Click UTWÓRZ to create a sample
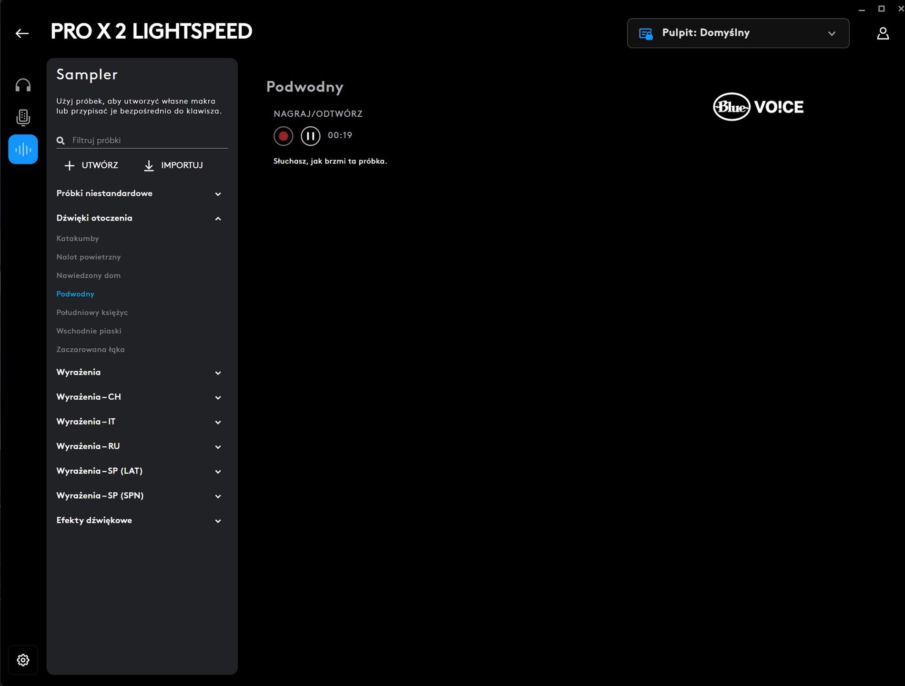 pos(91,165)
